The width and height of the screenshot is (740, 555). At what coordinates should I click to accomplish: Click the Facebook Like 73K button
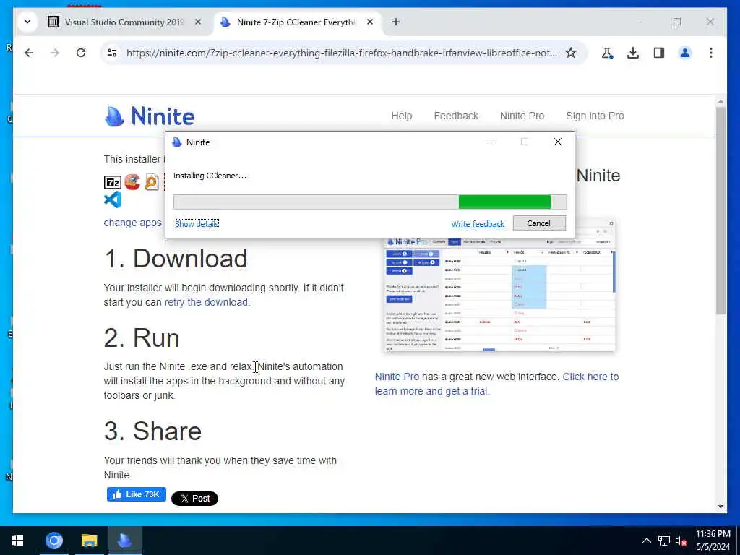coord(137,494)
